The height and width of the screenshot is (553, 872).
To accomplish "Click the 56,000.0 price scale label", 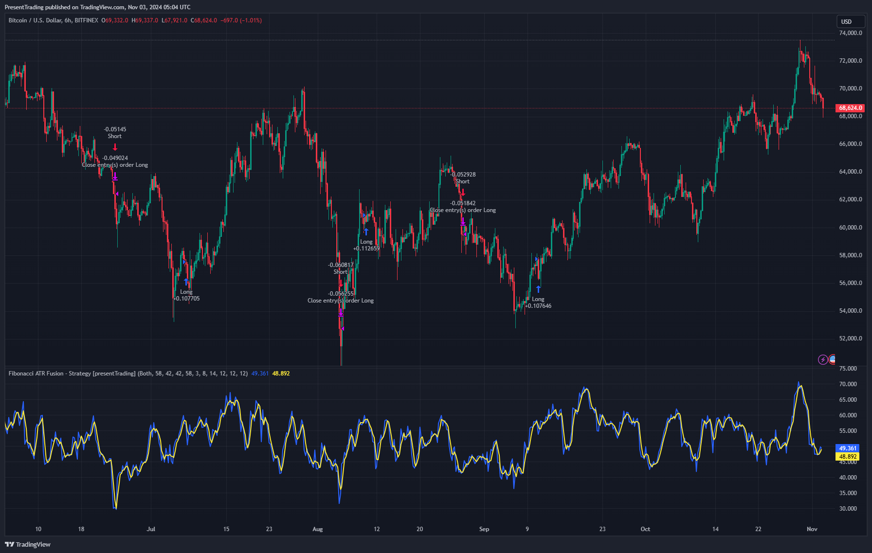I will [851, 283].
